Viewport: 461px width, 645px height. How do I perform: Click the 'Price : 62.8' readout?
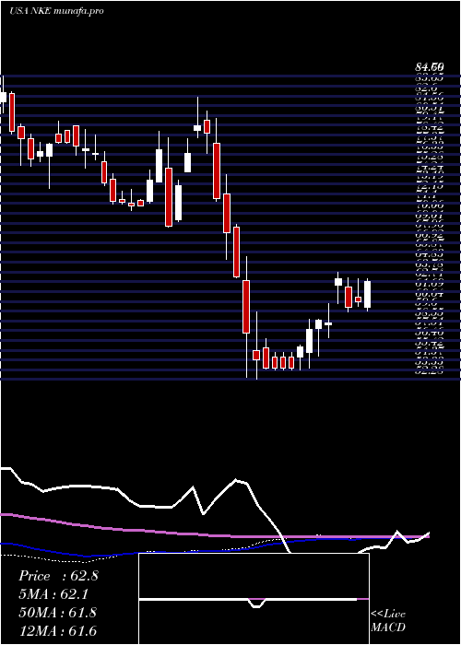tap(58, 576)
